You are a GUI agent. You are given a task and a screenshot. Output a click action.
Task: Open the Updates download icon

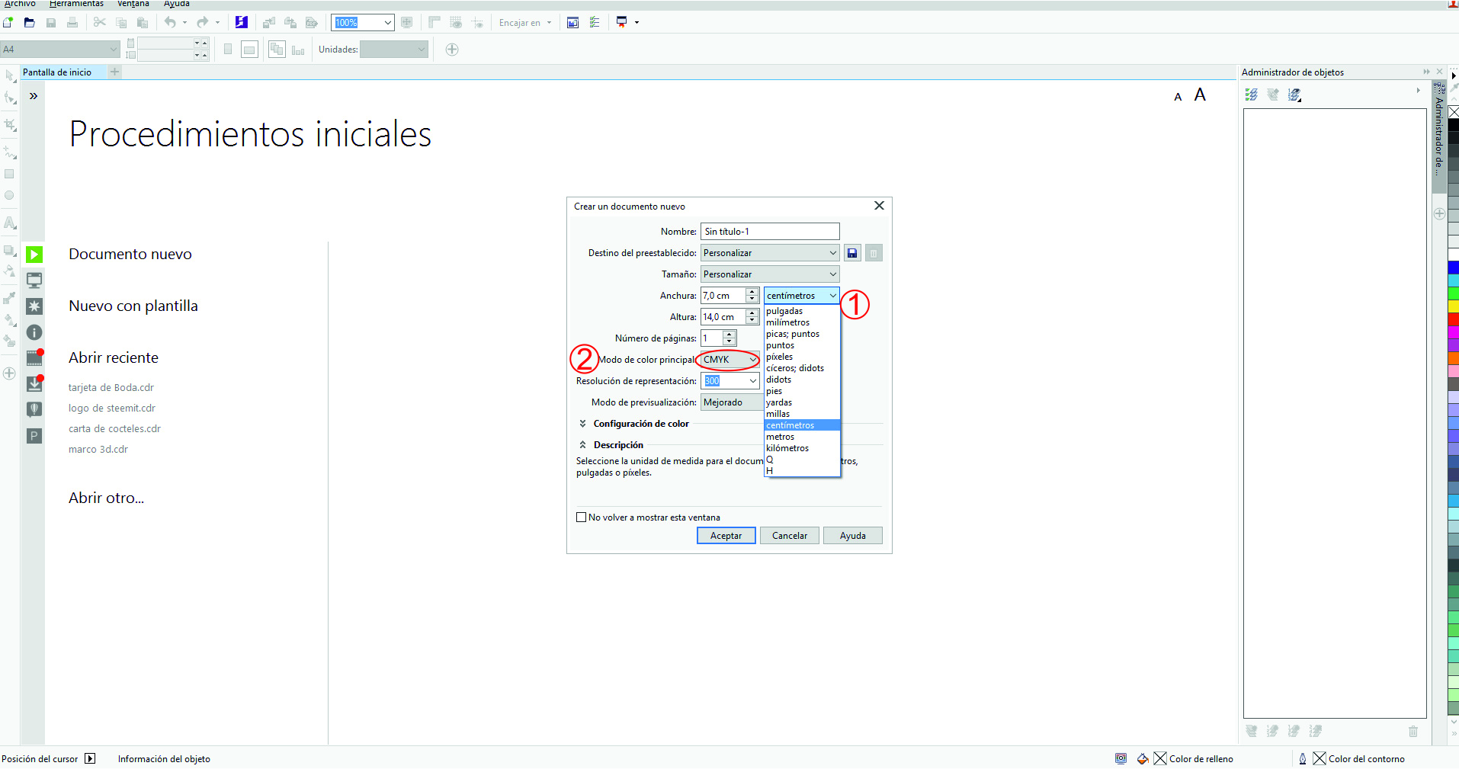point(34,384)
